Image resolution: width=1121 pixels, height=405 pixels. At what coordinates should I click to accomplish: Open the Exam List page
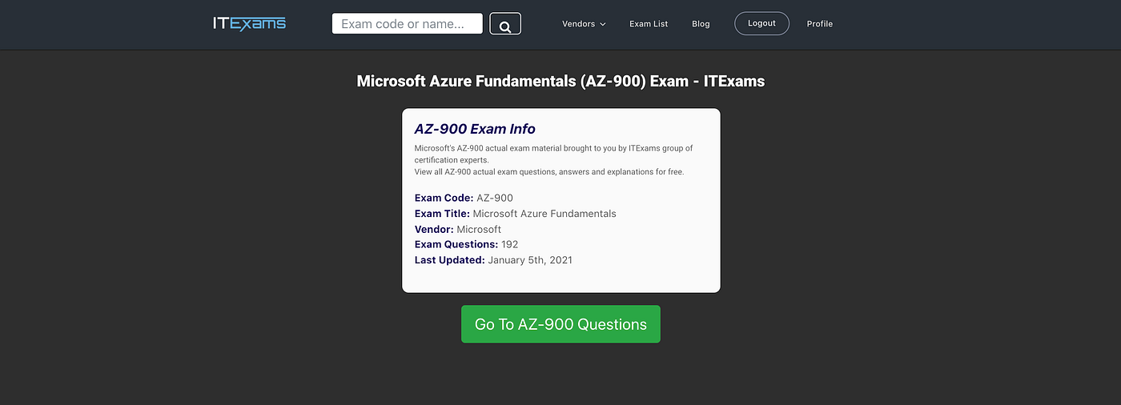tap(649, 24)
